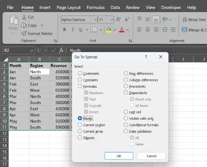Select the Column differences option
This screenshot has height=167, width=207.
coord(126,80)
